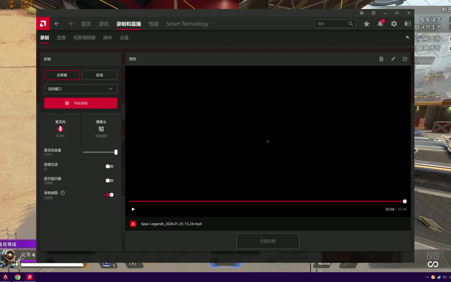This screenshot has height=282, width=451.
Task: Click the delete recording trash icon
Action: pos(381,59)
